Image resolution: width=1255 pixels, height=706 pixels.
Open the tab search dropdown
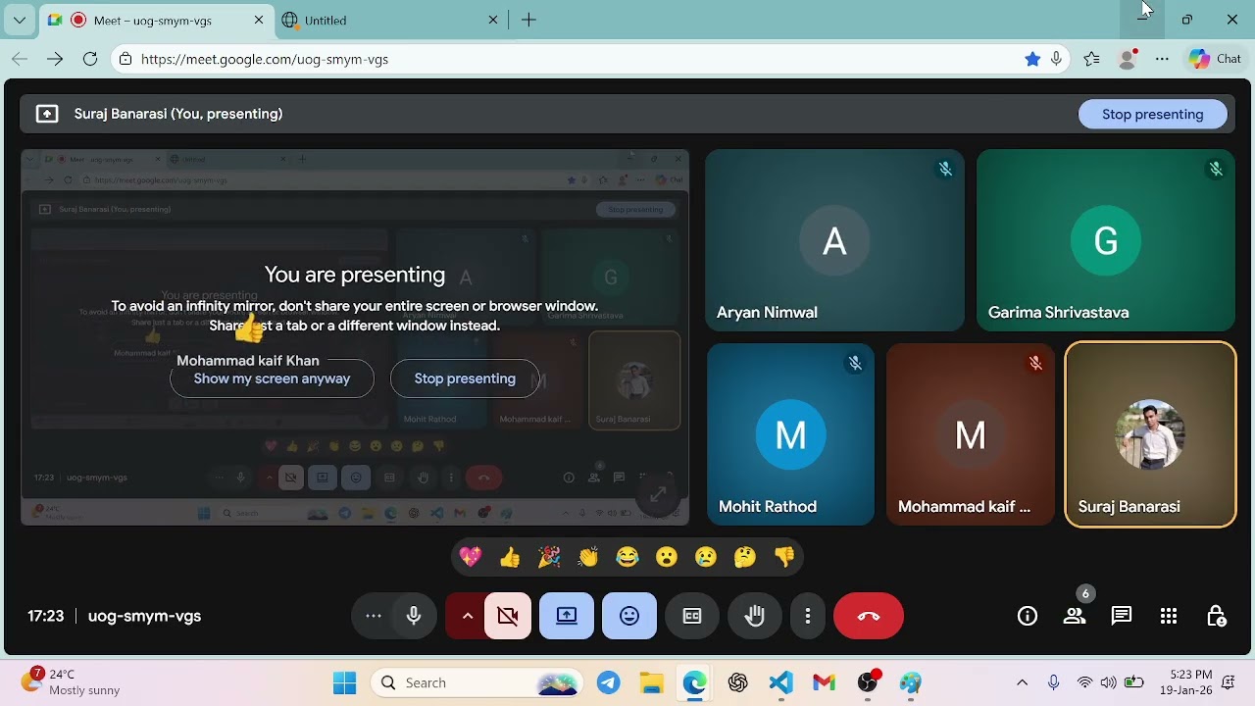19,20
